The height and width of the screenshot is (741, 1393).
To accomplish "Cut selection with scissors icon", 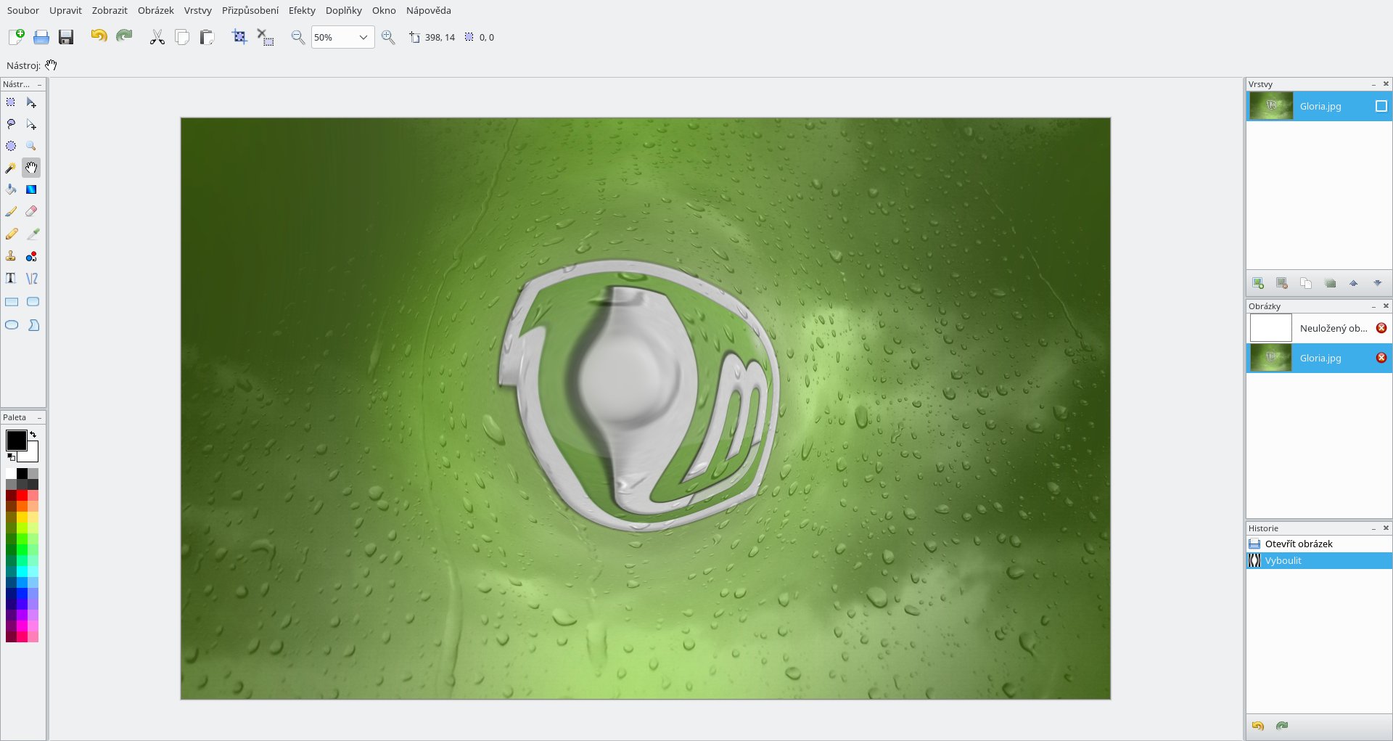I will (157, 37).
